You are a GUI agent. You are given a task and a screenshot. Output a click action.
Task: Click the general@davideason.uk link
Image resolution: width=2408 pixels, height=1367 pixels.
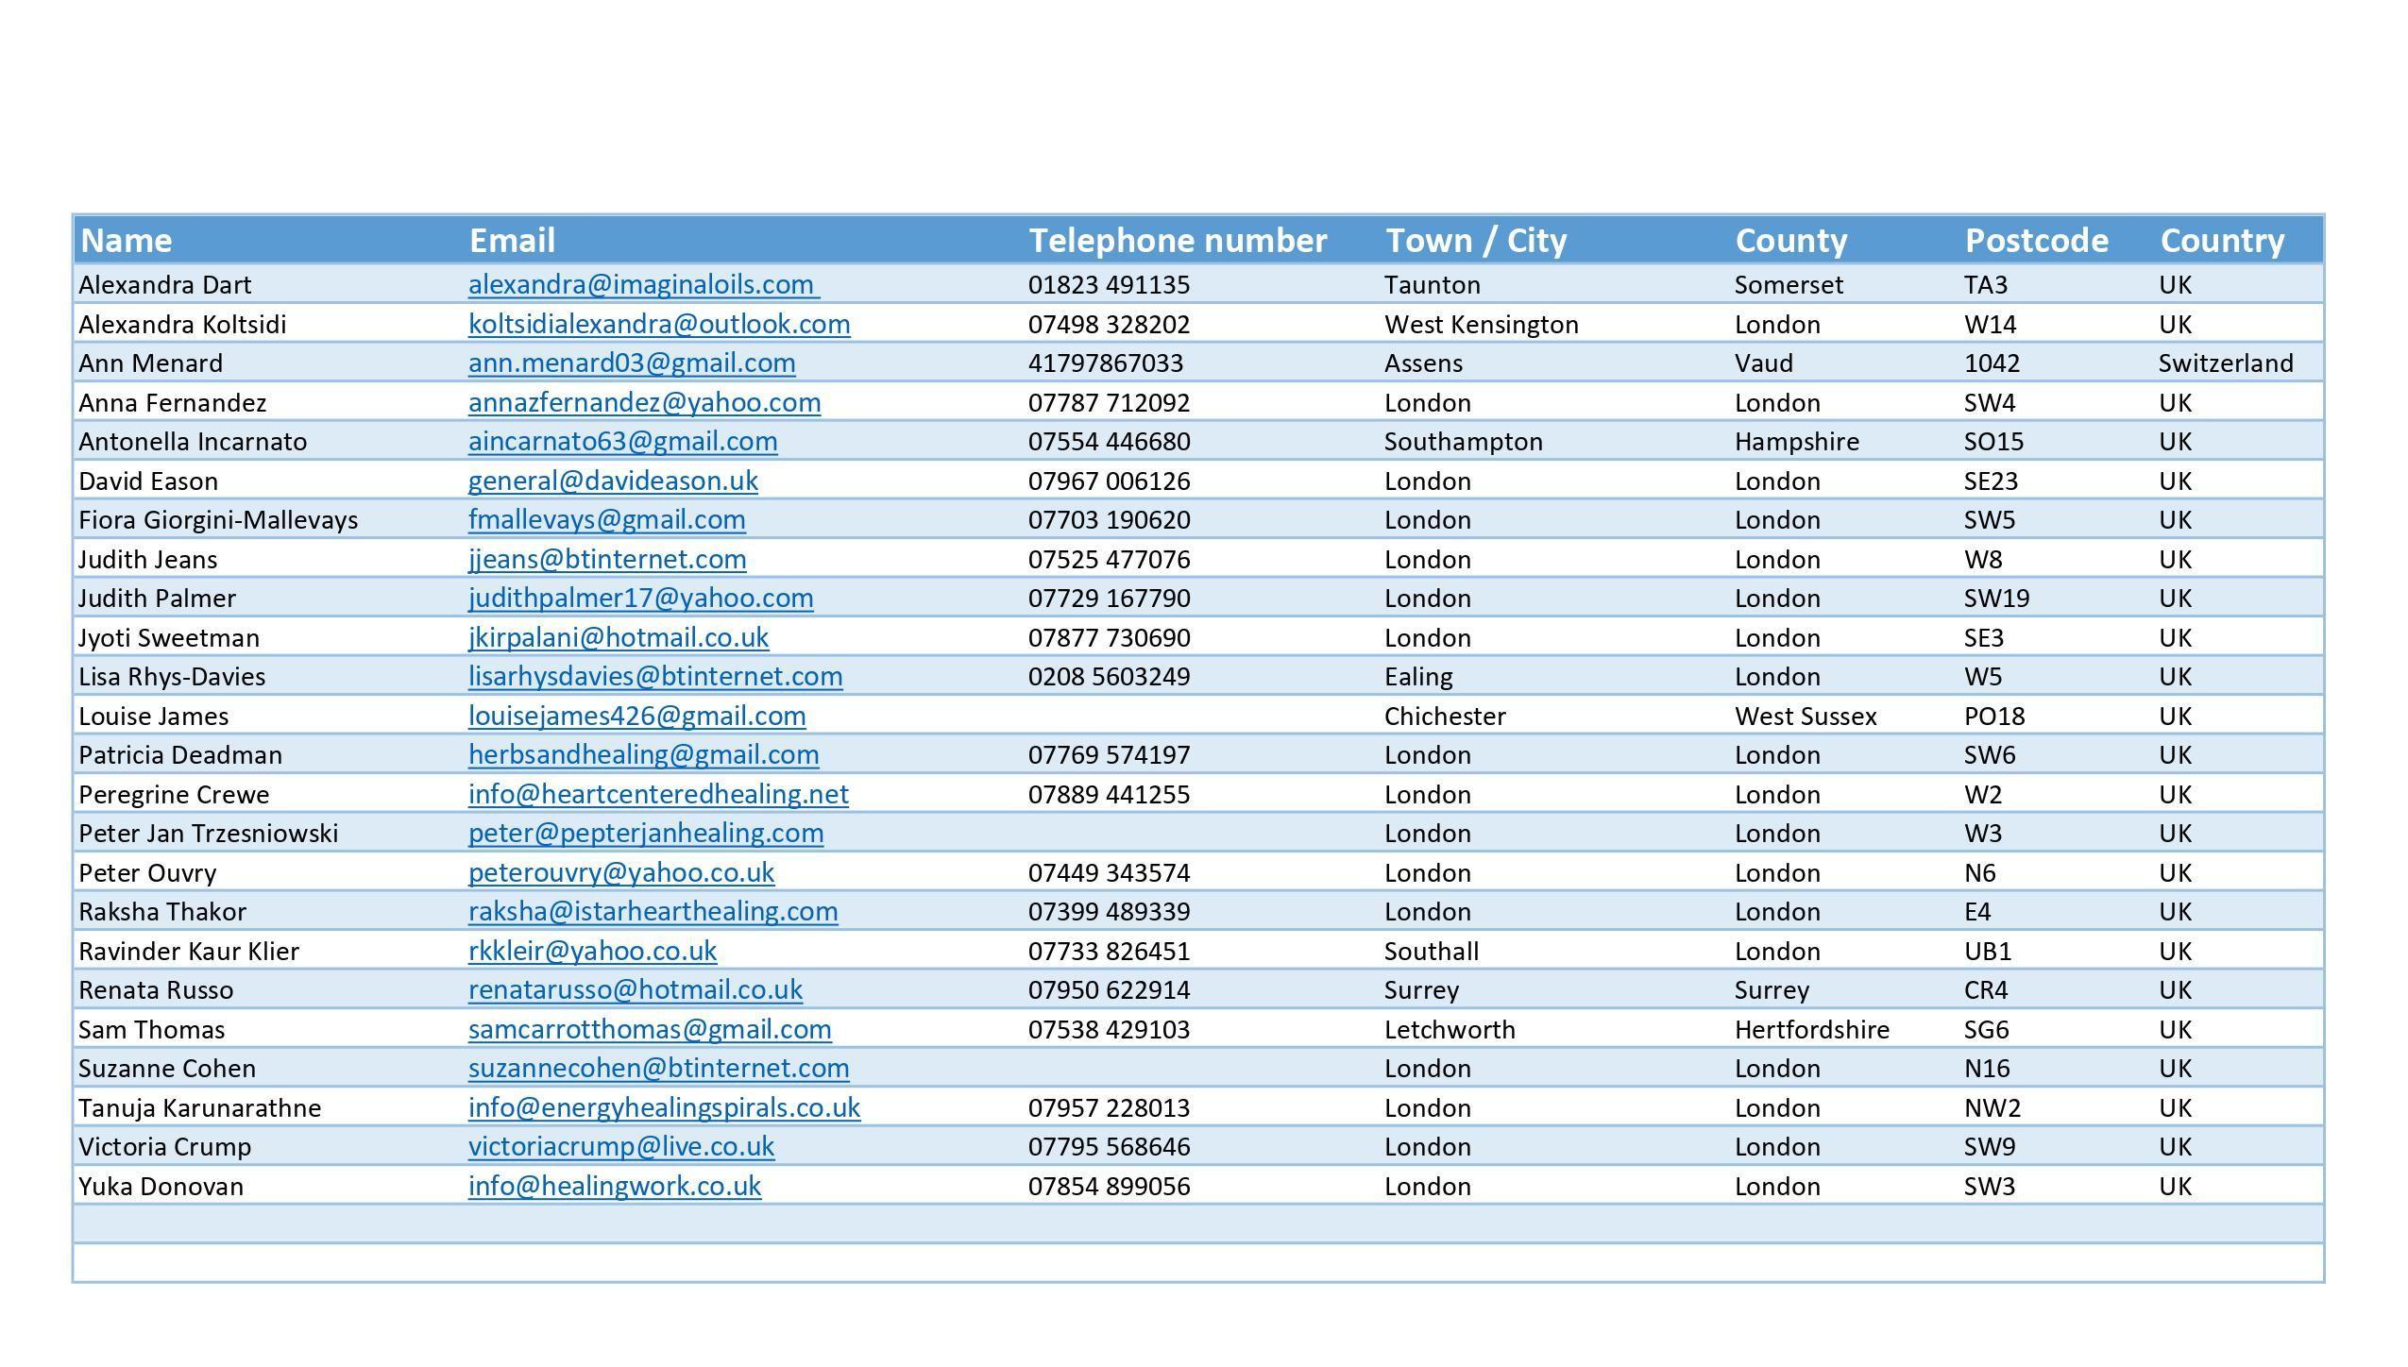point(613,481)
